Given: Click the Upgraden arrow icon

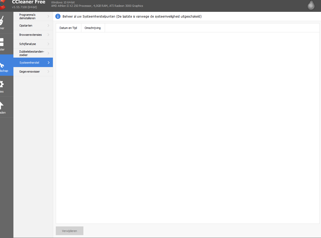Looking at the screenshot, I should (2, 105).
